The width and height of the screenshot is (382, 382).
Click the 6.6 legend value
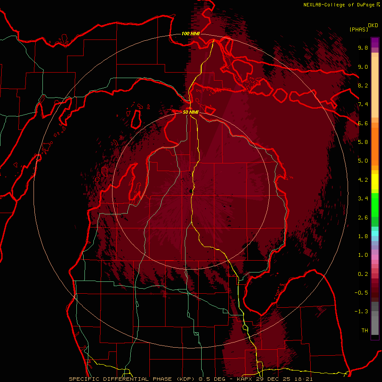pyautogui.click(x=363, y=123)
